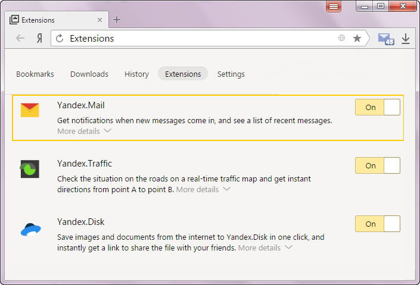Go to the Downloads section

[x=89, y=74]
